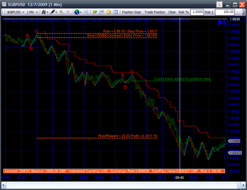The width and height of the screenshot is (247, 190).
Task: Click the Position Sizer button
Action: click(132, 12)
